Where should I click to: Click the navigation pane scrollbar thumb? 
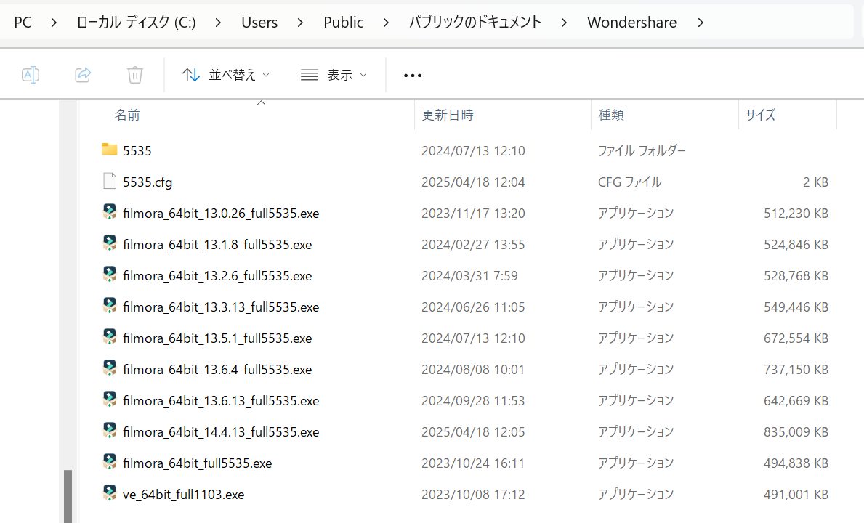(68, 496)
